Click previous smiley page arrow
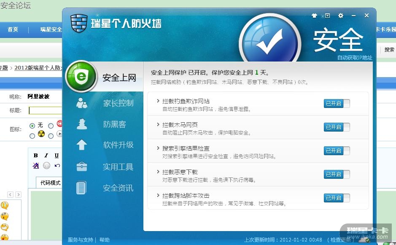Screen dimensions: 396x245 coord(10,194)
